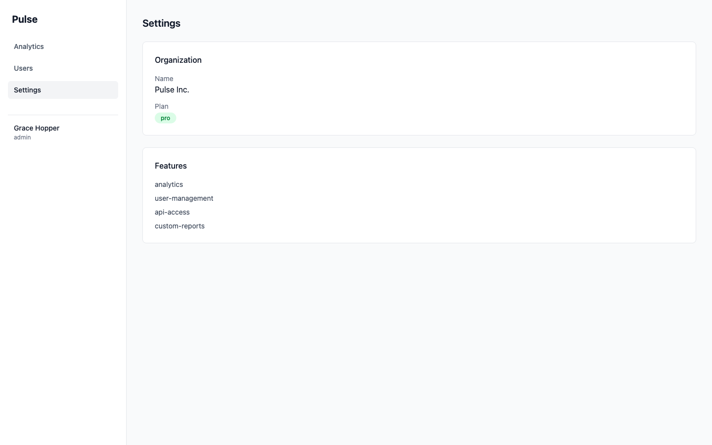712x445 pixels.
Task: Click the Name field label
Action: pyautogui.click(x=164, y=79)
